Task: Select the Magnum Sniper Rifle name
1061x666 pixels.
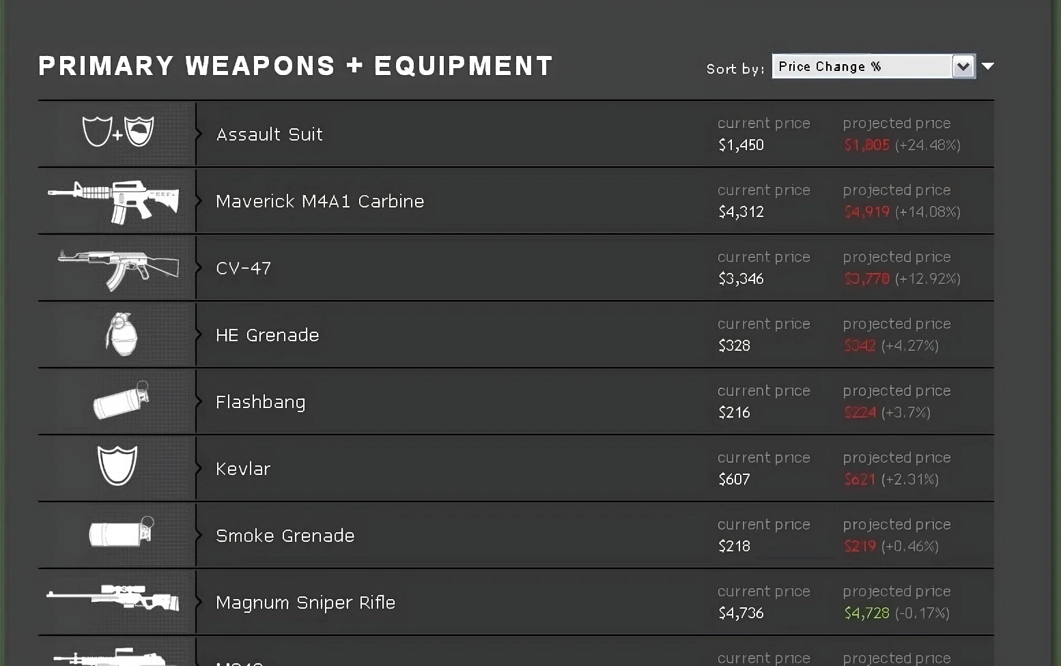Action: click(x=305, y=603)
